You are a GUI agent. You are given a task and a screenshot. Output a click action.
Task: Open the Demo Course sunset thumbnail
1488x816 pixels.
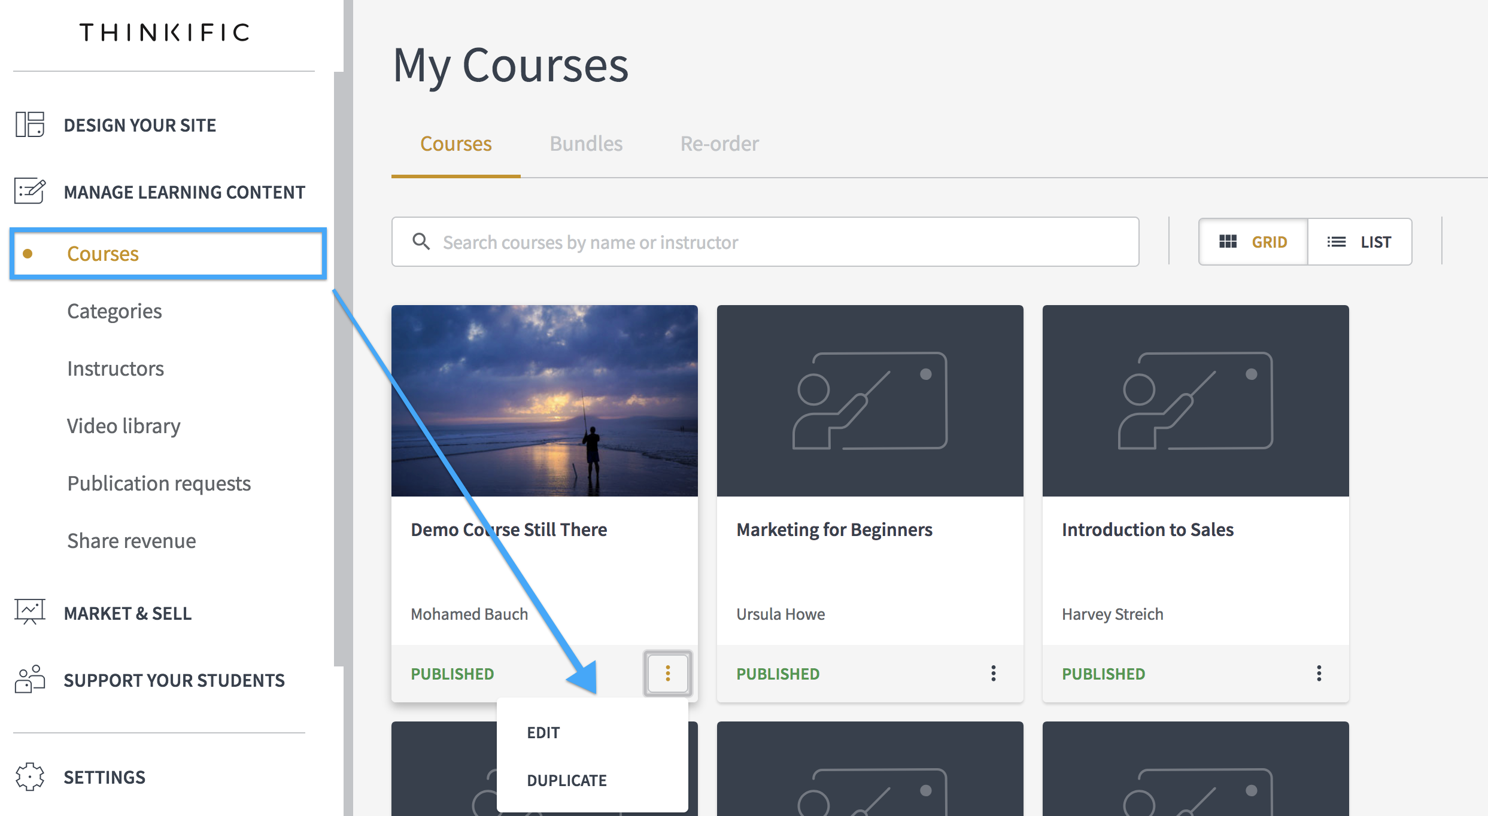coord(545,401)
